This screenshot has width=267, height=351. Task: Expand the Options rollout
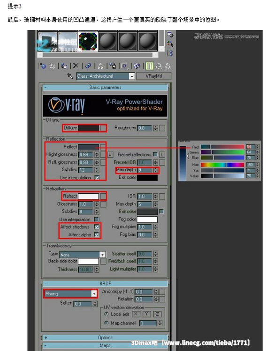(x=105, y=337)
